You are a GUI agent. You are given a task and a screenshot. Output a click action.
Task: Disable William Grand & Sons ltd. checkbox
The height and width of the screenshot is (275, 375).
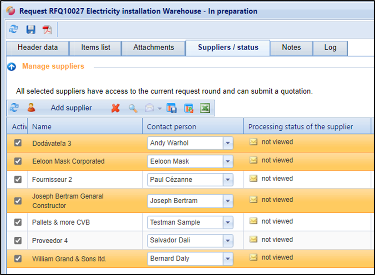tap(18, 259)
